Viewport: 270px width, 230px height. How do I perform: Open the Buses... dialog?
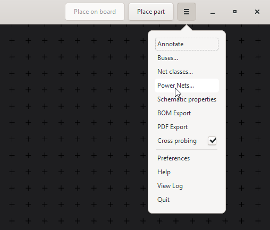point(187,58)
